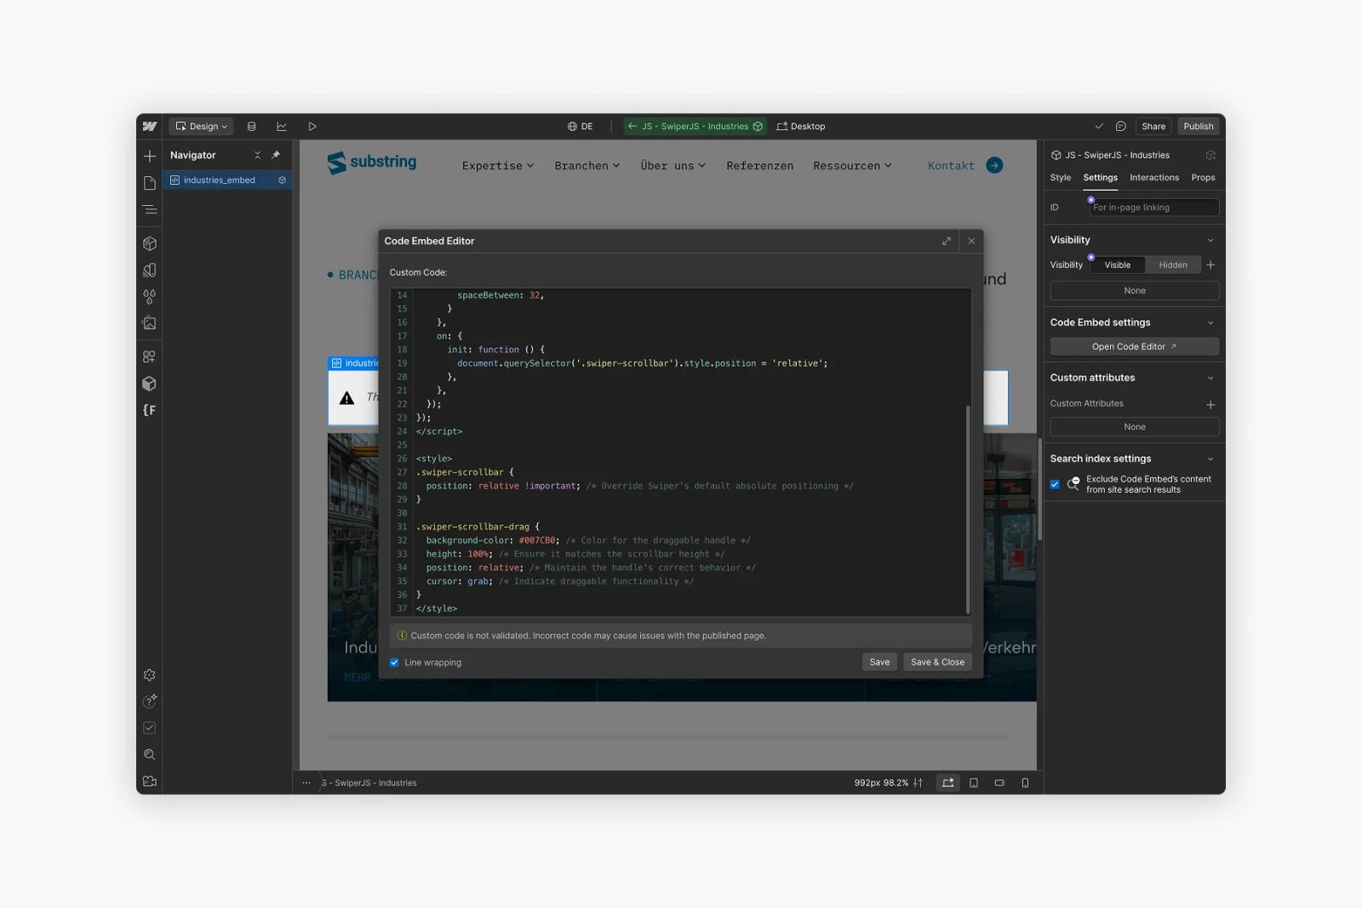Open the Comments speech bubble icon

[x=1121, y=126]
